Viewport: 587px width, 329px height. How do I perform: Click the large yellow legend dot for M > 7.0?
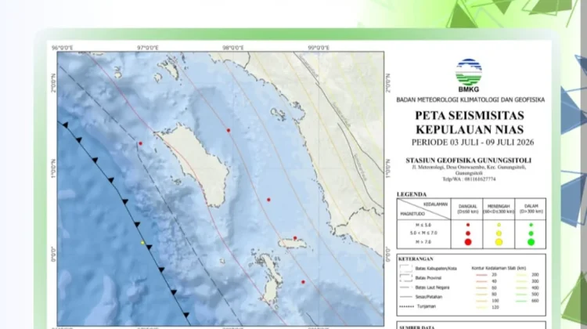pyautogui.click(x=499, y=242)
